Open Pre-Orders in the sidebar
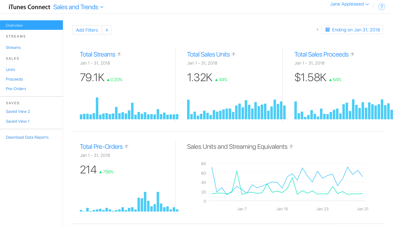Screen dimensions: 393x226 pyautogui.click(x=16, y=89)
